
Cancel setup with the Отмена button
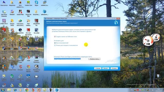pos(114,68)
